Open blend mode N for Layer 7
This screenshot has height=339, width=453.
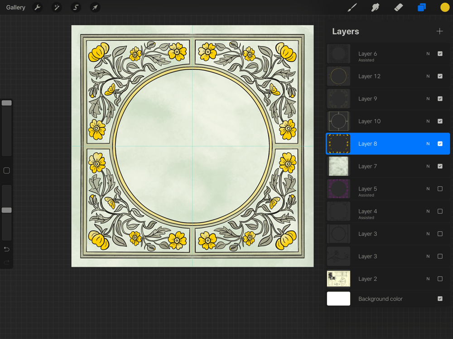click(x=428, y=166)
